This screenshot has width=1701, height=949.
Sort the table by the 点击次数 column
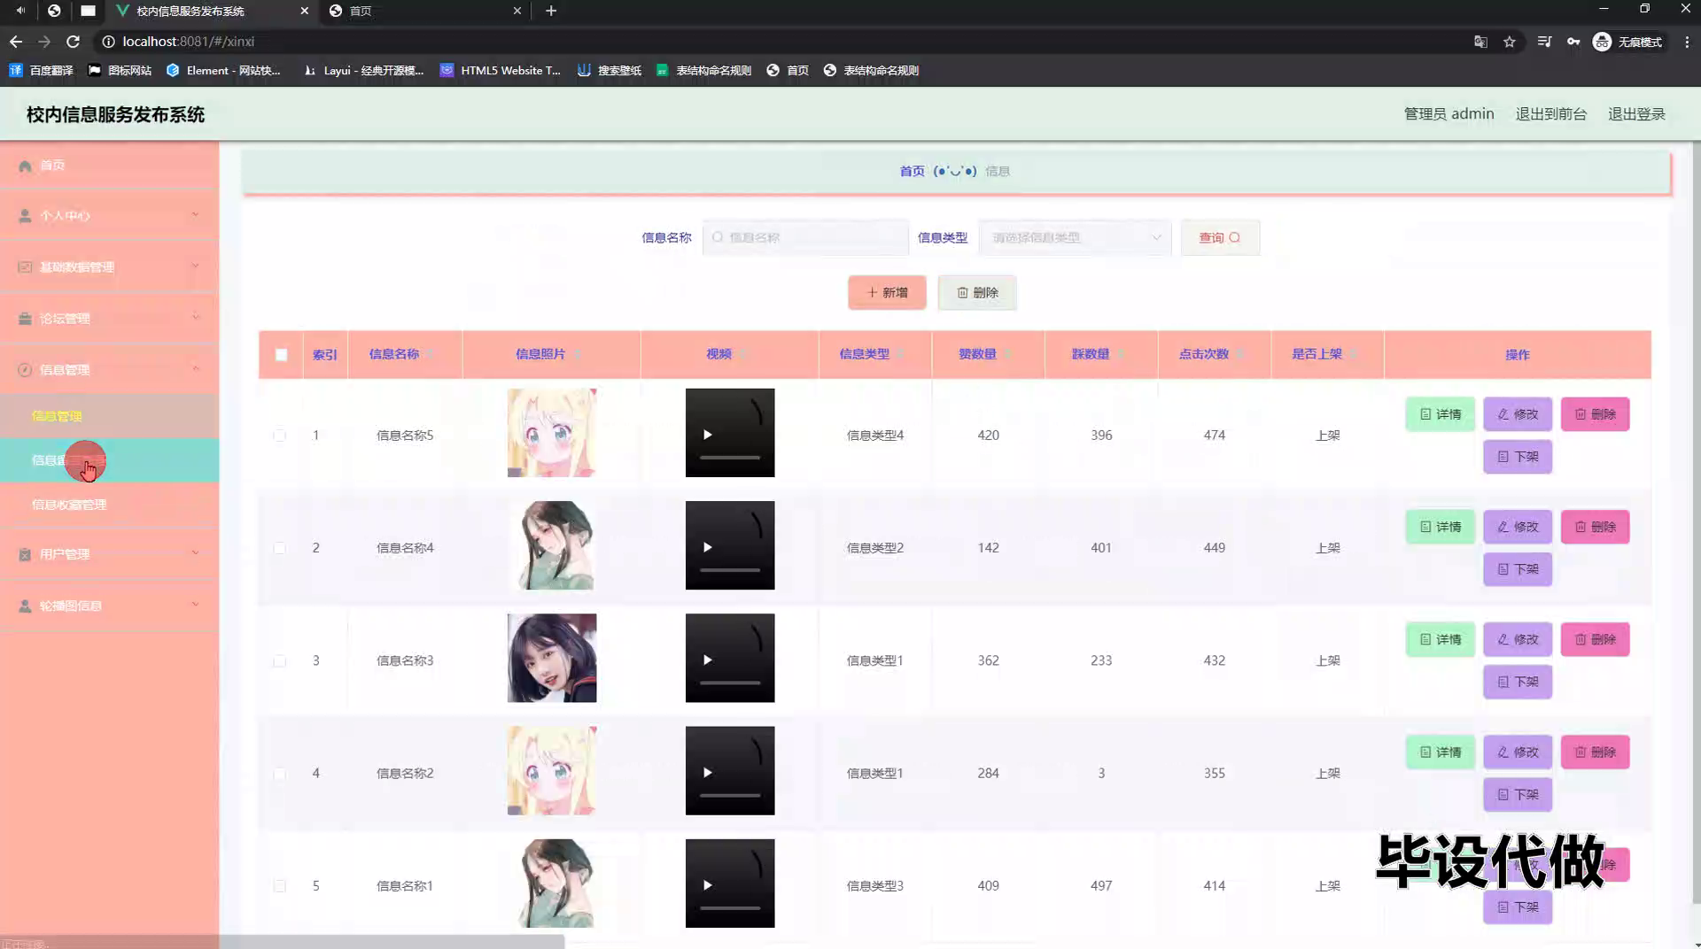(x=1240, y=354)
